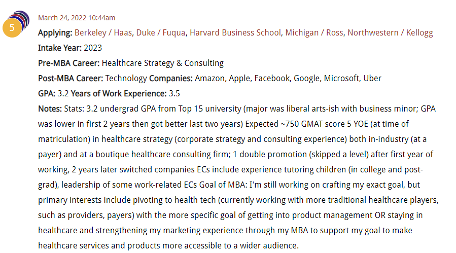Open the Northwestern / Kellogg link

pos(390,33)
